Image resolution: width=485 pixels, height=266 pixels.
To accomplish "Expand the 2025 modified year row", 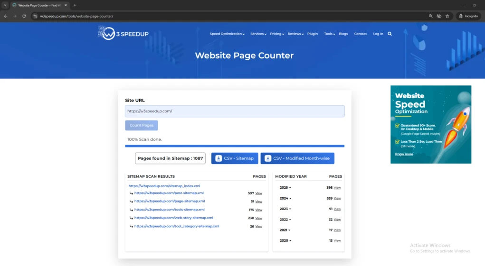I will (285, 188).
